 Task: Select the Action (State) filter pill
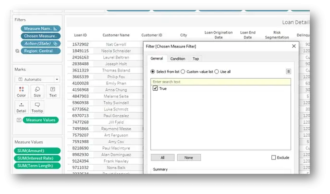(x=41, y=44)
